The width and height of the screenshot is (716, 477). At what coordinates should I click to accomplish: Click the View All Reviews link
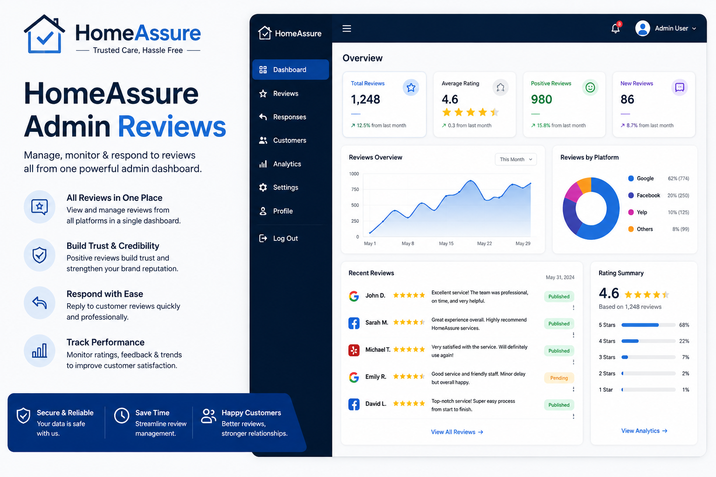[x=457, y=432]
